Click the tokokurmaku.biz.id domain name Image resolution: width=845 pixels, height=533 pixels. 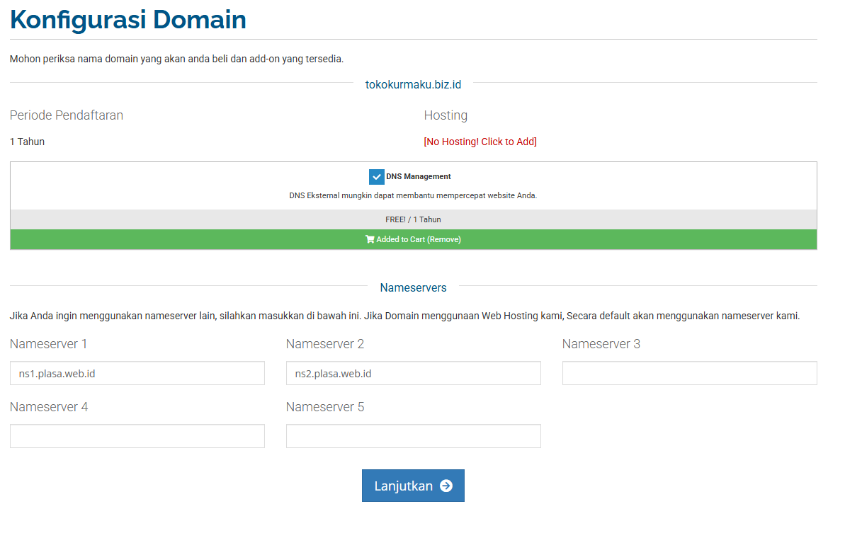(x=413, y=85)
